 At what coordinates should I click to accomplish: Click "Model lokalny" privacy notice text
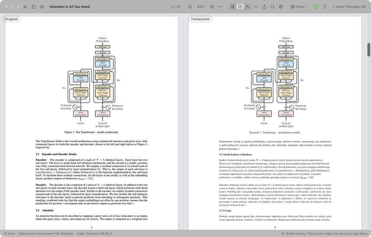point(326,233)
